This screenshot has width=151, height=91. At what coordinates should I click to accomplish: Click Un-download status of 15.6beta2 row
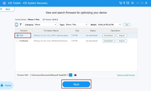point(92,41)
